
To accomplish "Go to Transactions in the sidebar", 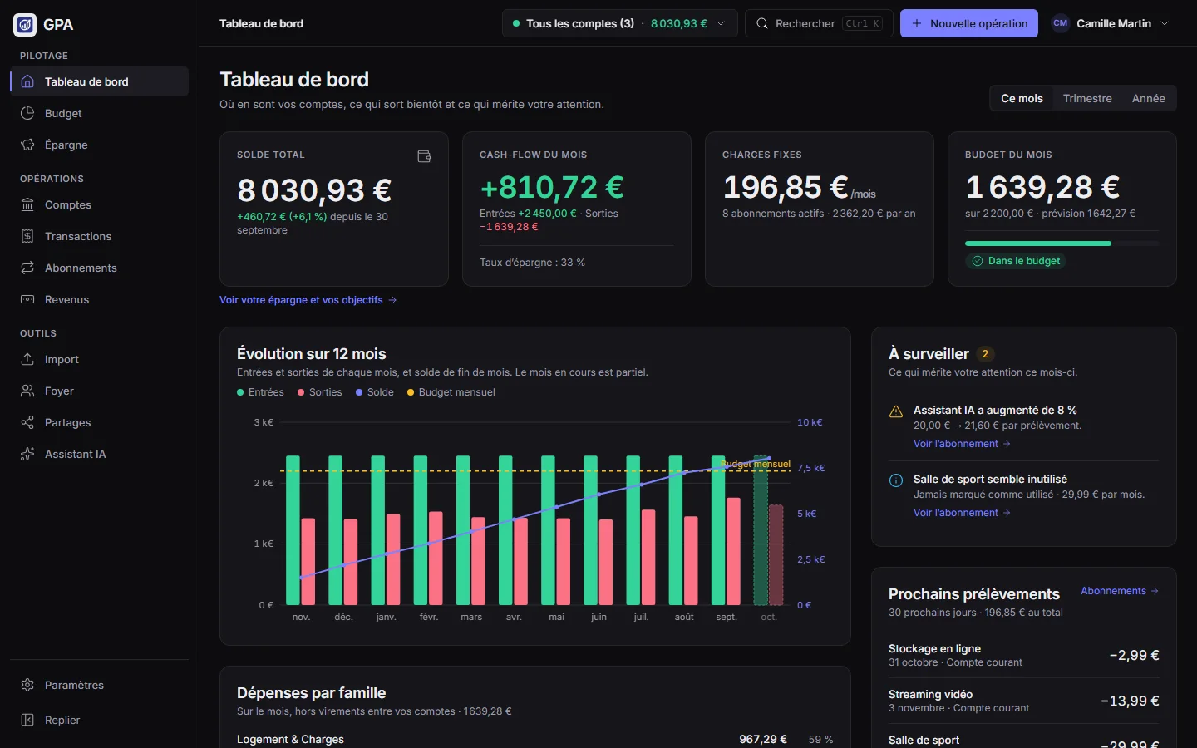I will click(x=99, y=236).
